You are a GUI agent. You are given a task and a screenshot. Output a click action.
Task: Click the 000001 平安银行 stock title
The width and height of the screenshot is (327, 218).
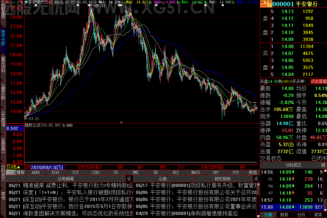295,4
